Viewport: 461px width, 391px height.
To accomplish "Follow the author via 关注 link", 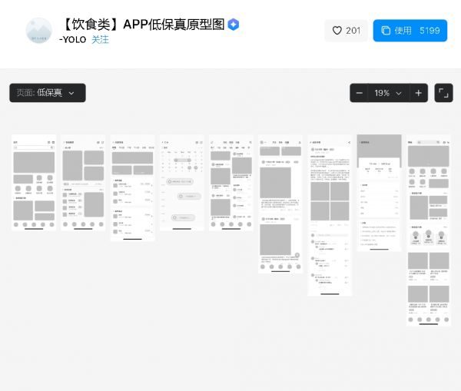I will click(100, 40).
